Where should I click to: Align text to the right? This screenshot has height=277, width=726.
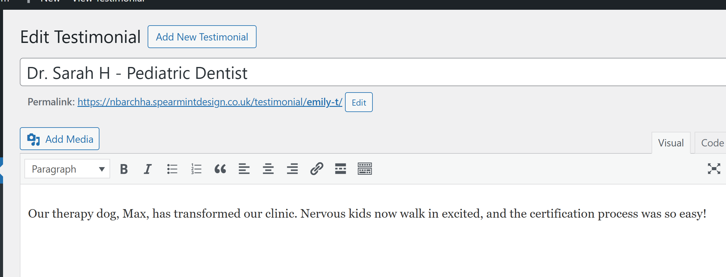(x=292, y=169)
